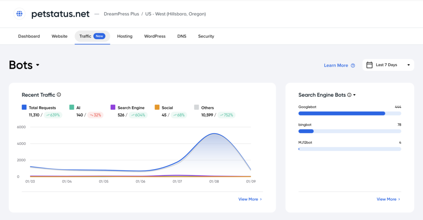Viewport: 423px width, 220px height.
Task: Click the MJ12bot label
Action: click(x=305, y=143)
